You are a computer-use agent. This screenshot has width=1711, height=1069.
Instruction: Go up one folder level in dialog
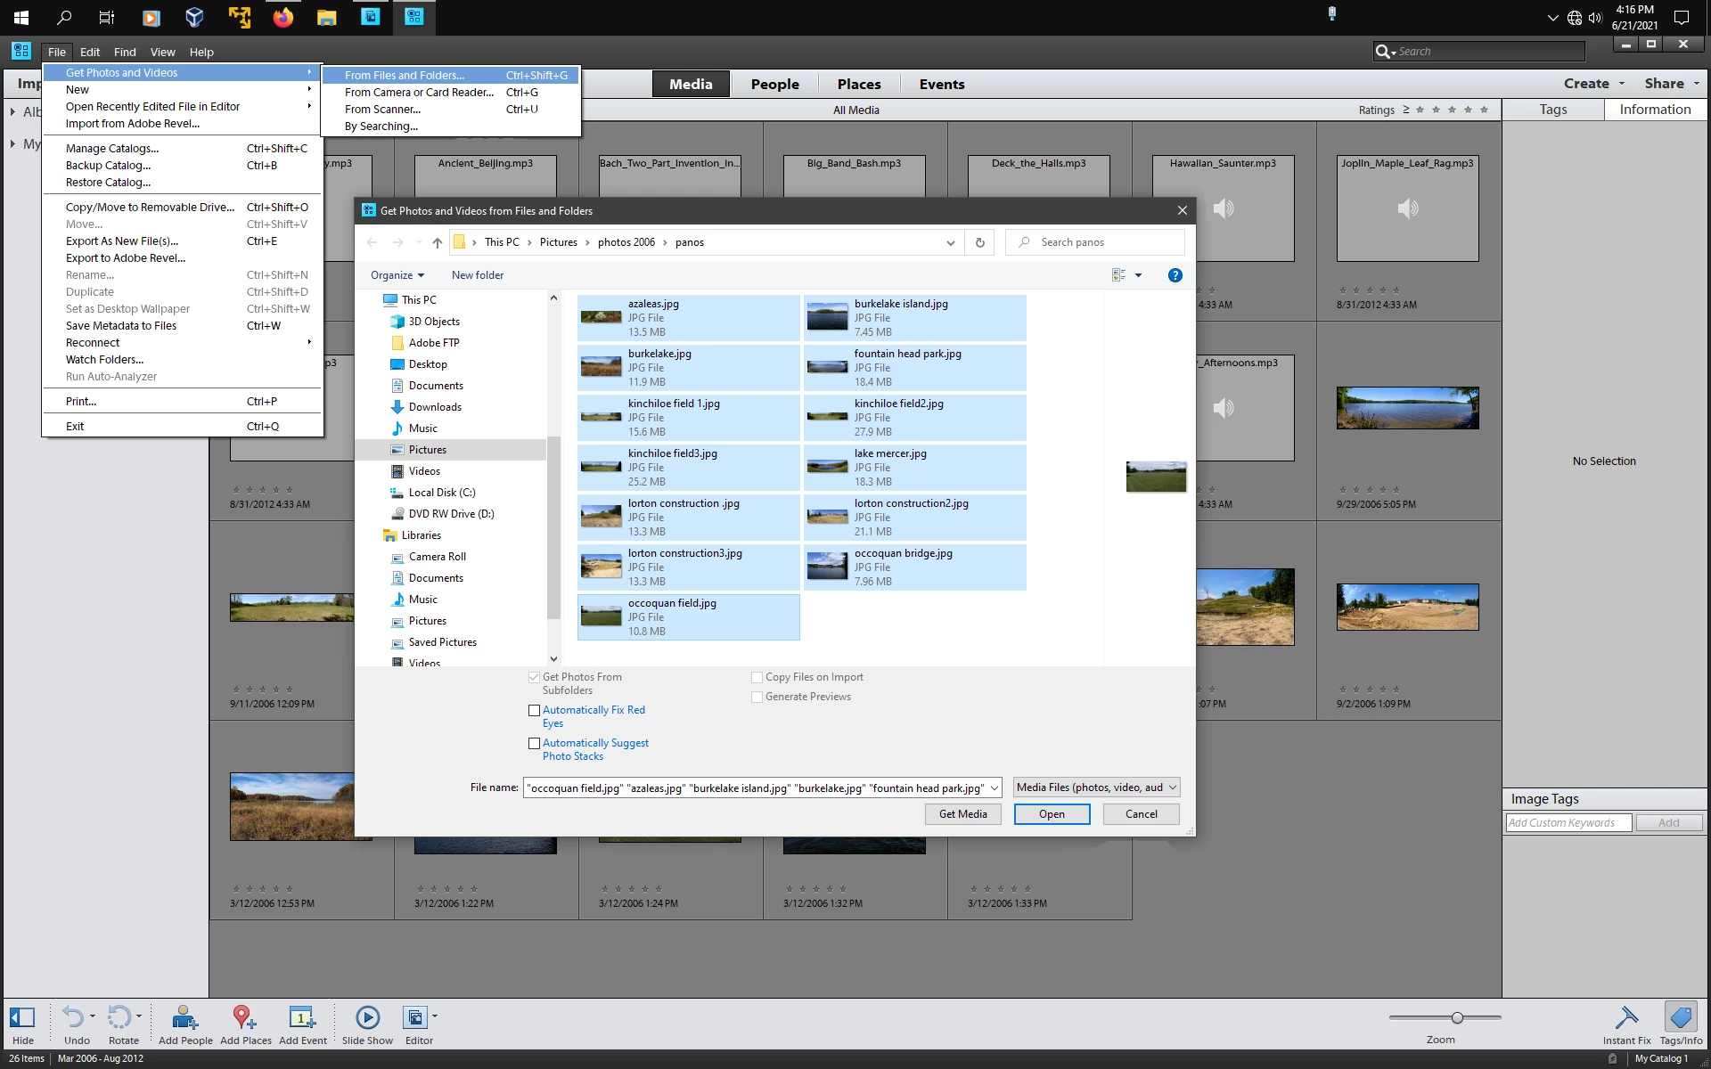437,242
